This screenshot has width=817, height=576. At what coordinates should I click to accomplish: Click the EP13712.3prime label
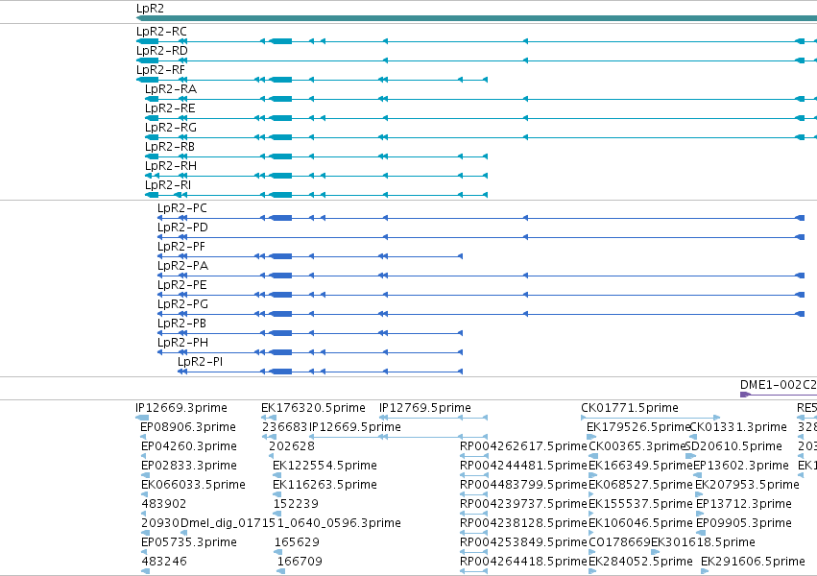click(744, 504)
